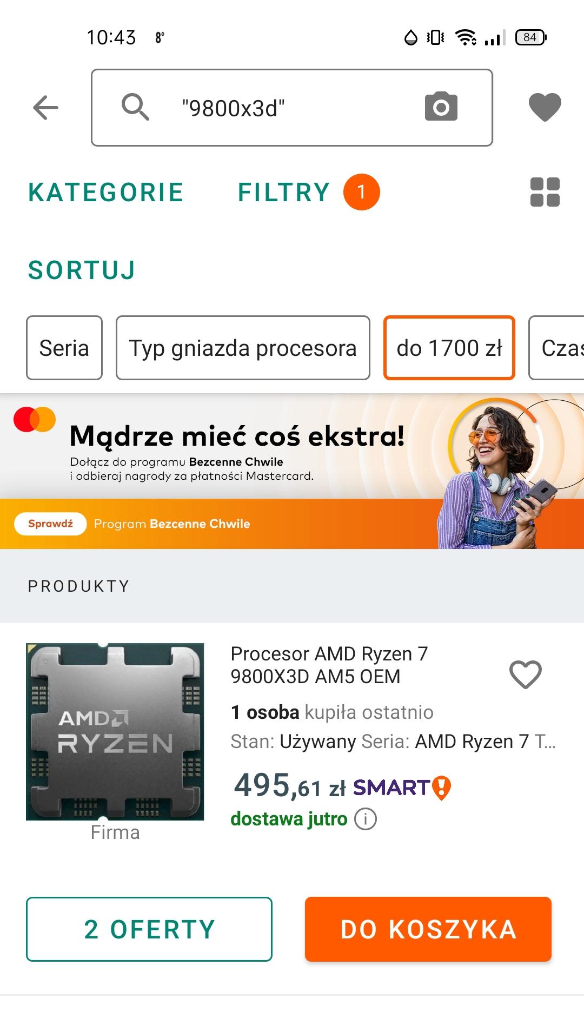The width and height of the screenshot is (584, 1012).
Task: Open the AMD Ryzen product thumbnail
Action: [x=115, y=732]
